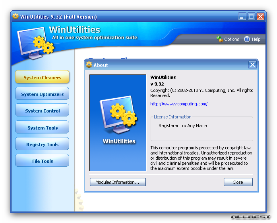The width and height of the screenshot is (277, 223).
Task: Click the 'License Information' group label
Action: tap(172, 117)
